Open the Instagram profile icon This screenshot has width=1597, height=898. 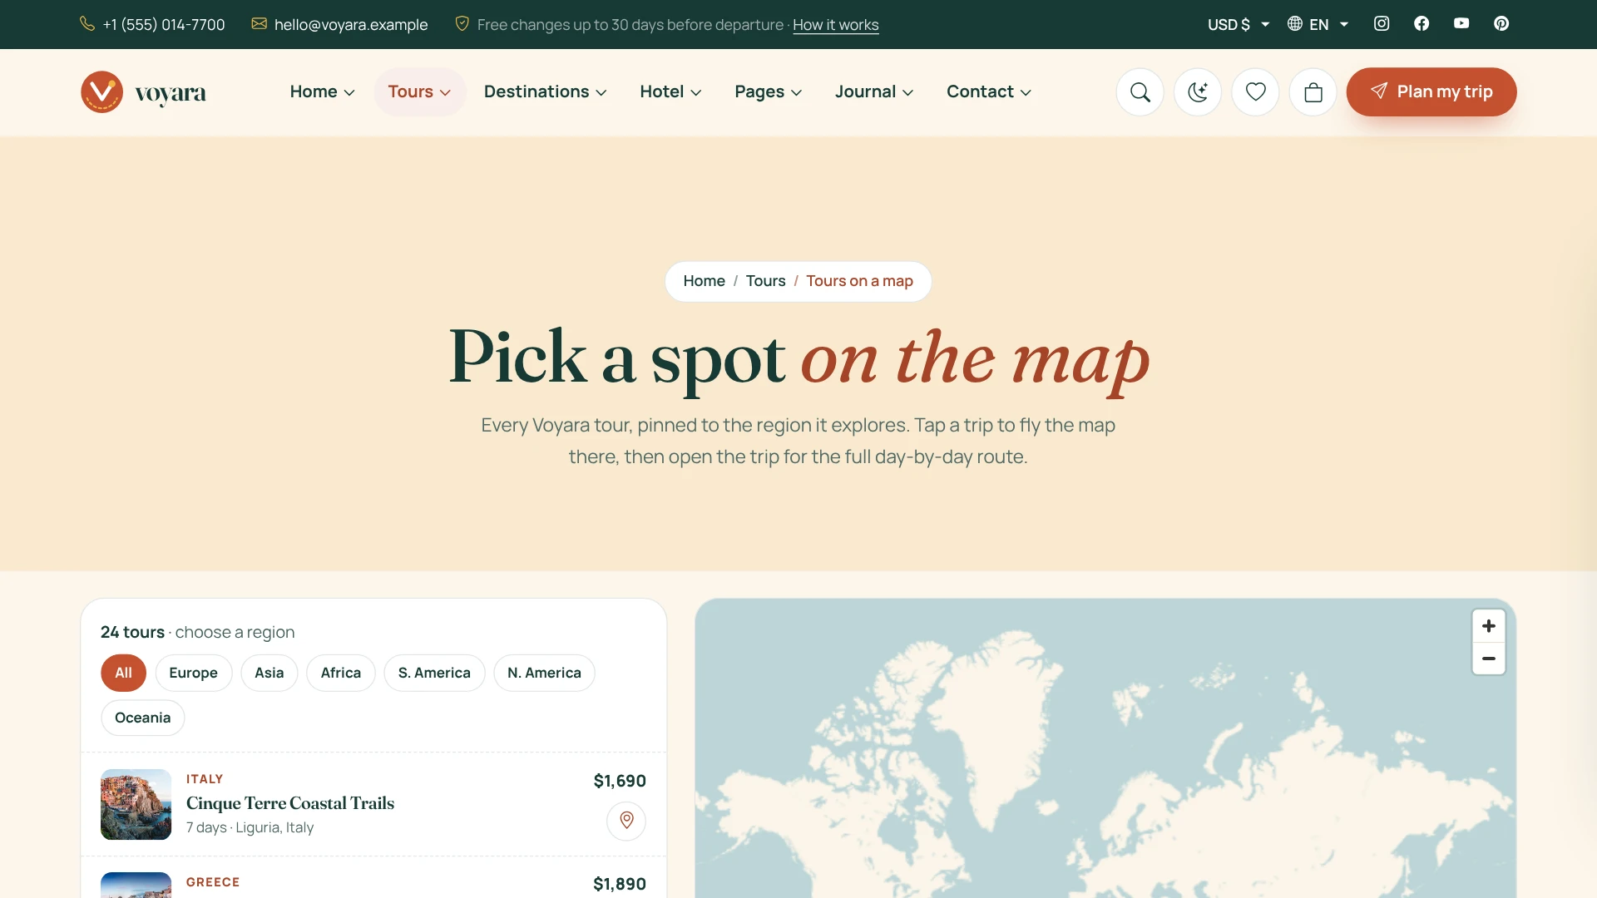pos(1382,24)
